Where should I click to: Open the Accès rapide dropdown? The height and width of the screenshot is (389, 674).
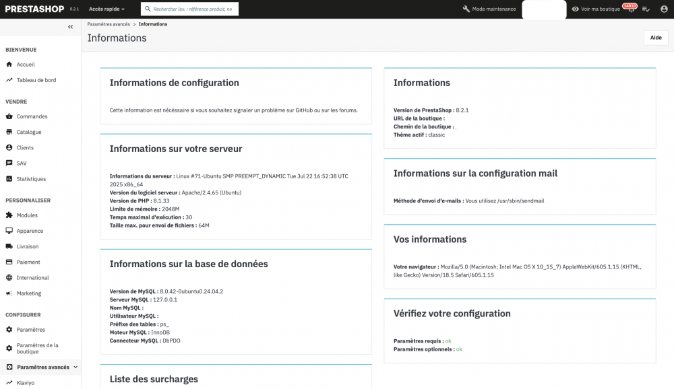(106, 9)
